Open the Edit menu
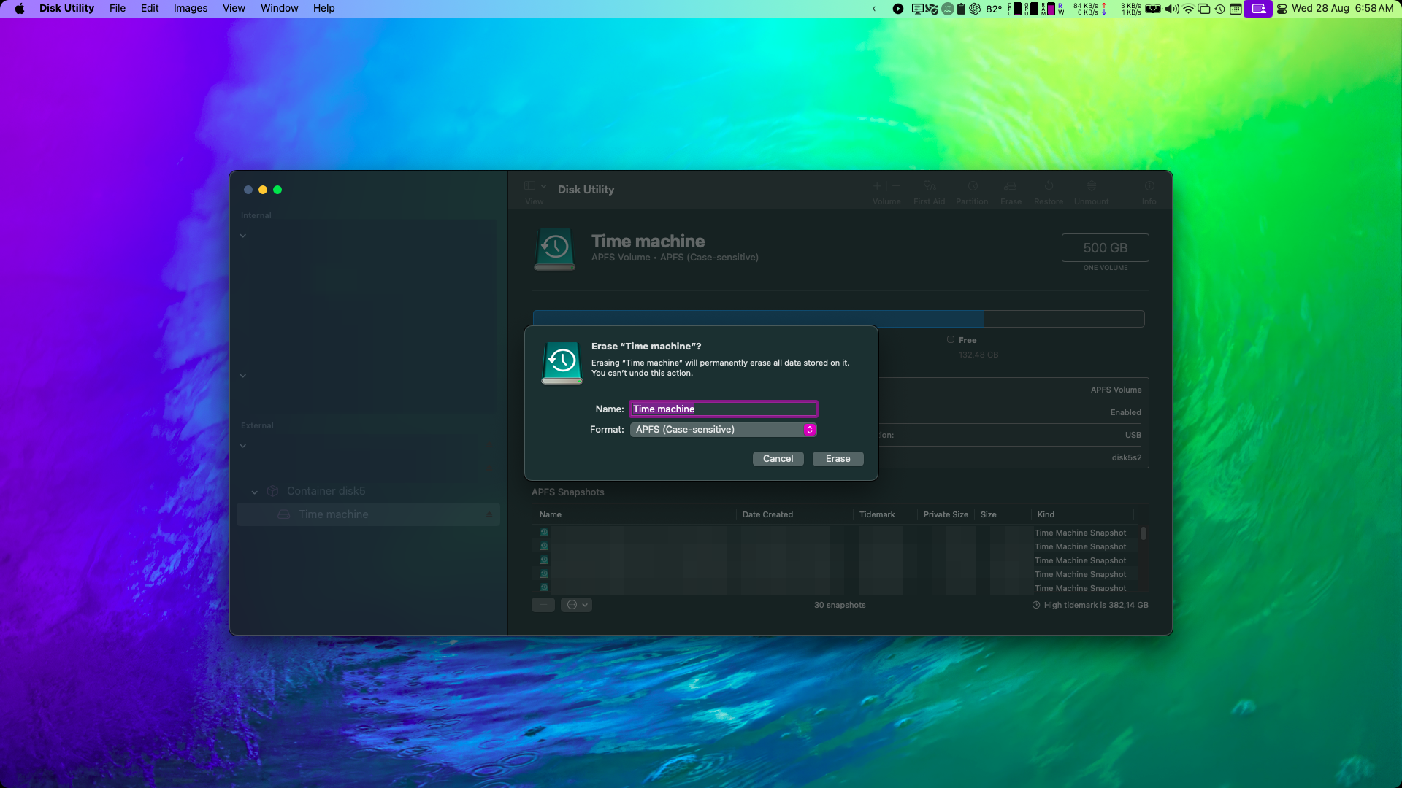 (150, 8)
